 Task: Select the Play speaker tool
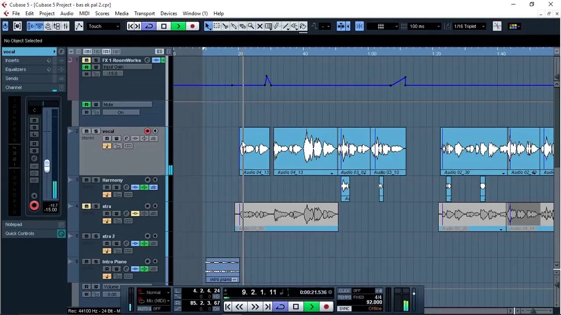(295, 26)
